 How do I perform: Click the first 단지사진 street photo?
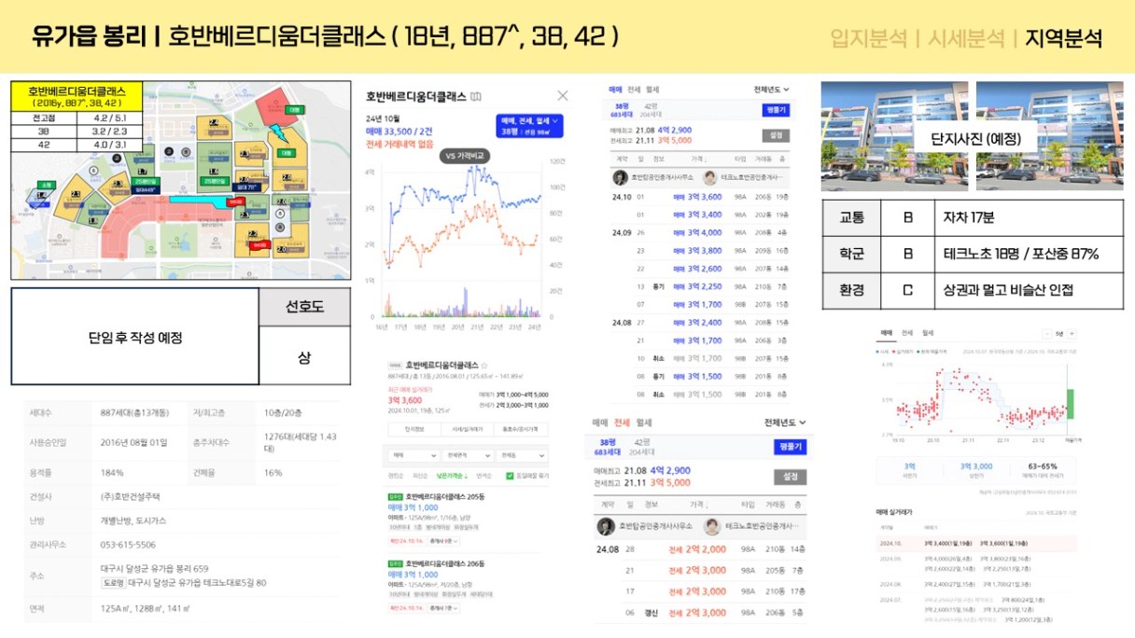tap(895, 136)
